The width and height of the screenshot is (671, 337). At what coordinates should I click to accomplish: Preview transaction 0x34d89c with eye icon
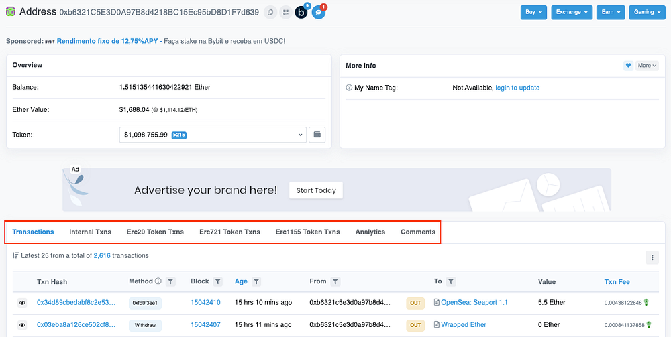click(x=22, y=303)
